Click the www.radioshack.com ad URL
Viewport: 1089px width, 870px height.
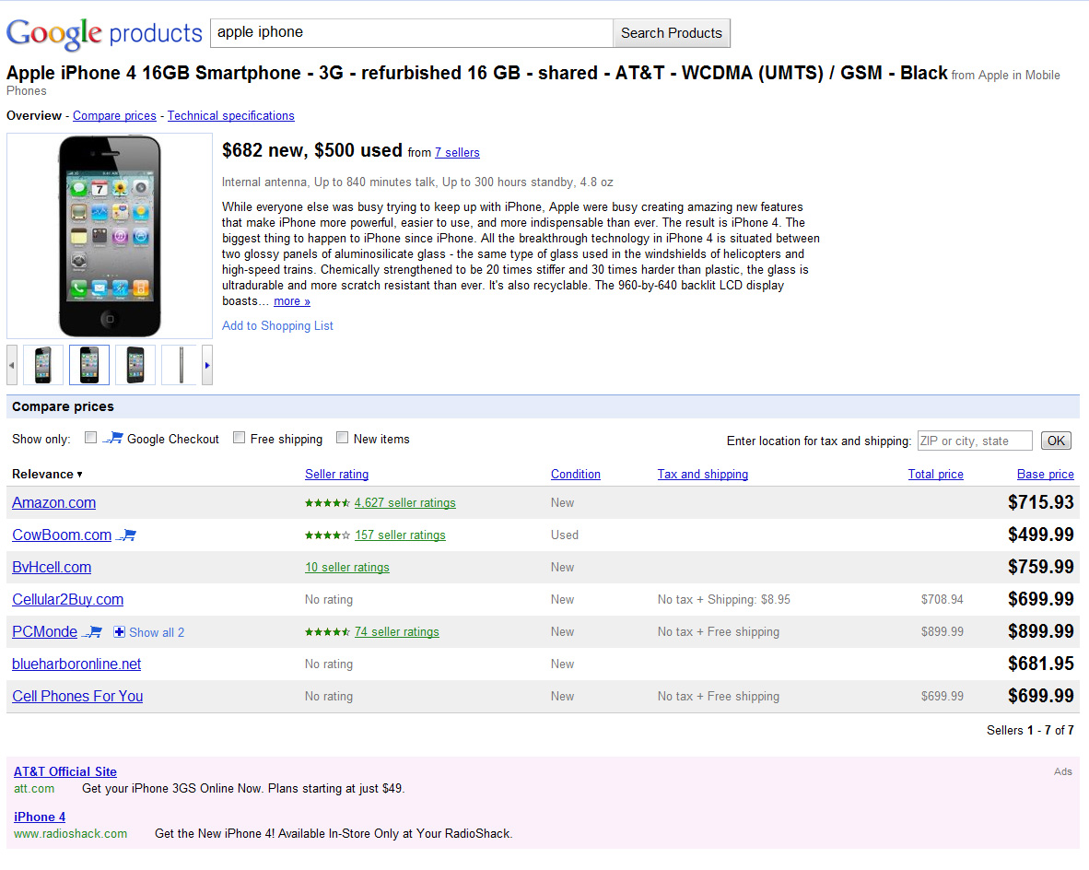click(x=71, y=834)
